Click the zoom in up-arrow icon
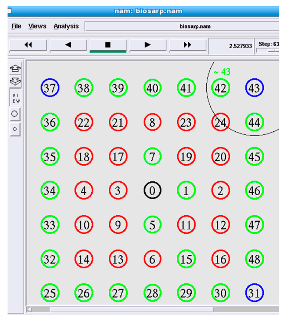The image size is (286, 322). tap(15, 68)
